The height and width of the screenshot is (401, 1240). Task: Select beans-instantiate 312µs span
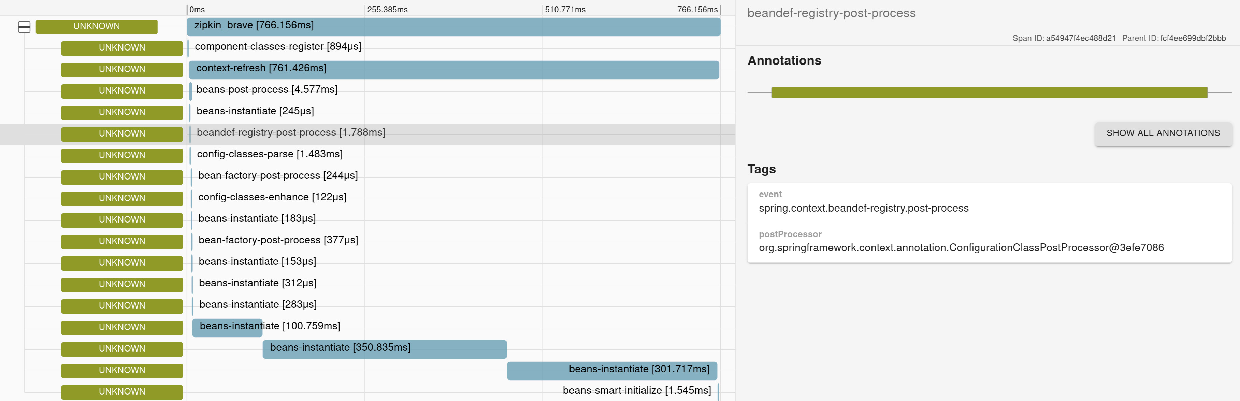tap(258, 283)
